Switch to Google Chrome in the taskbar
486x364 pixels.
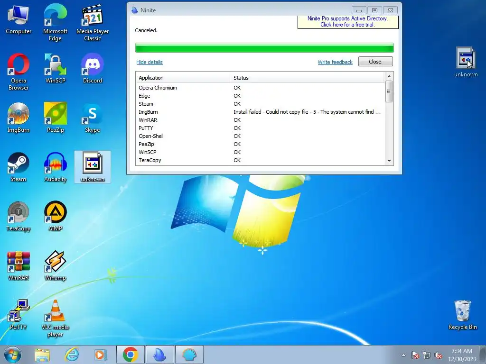click(130, 355)
